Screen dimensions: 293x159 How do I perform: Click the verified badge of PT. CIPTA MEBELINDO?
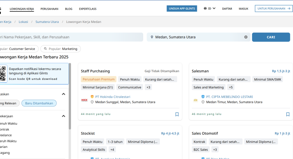click(203, 97)
